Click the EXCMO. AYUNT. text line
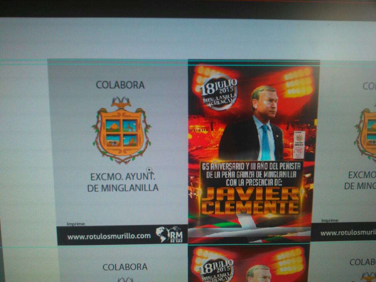The width and height of the screenshot is (376, 282). tap(123, 177)
